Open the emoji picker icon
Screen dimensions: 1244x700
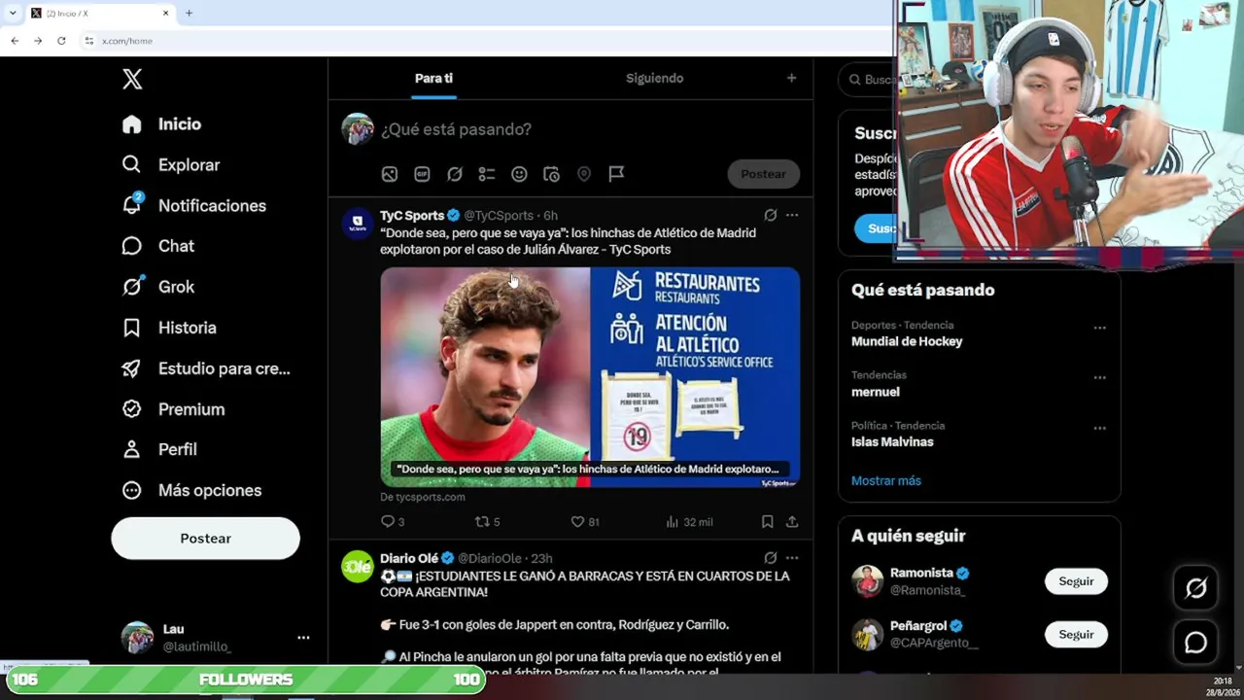pos(519,174)
